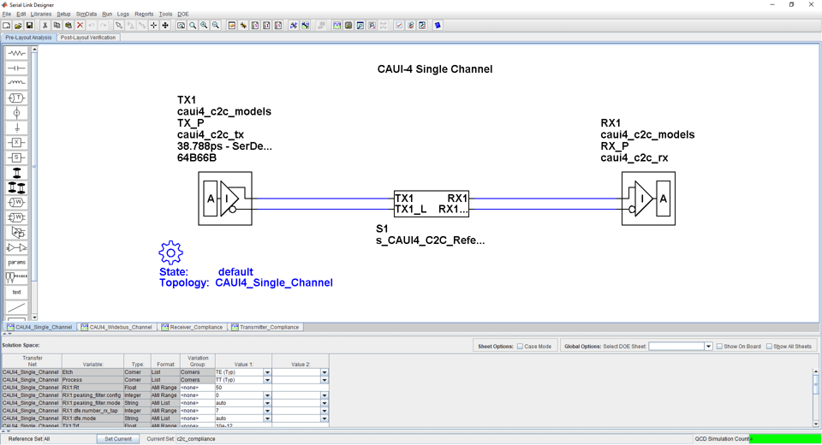Click the zoom in magnifier icon
The width and height of the screenshot is (822, 445).
pyautogui.click(x=204, y=25)
